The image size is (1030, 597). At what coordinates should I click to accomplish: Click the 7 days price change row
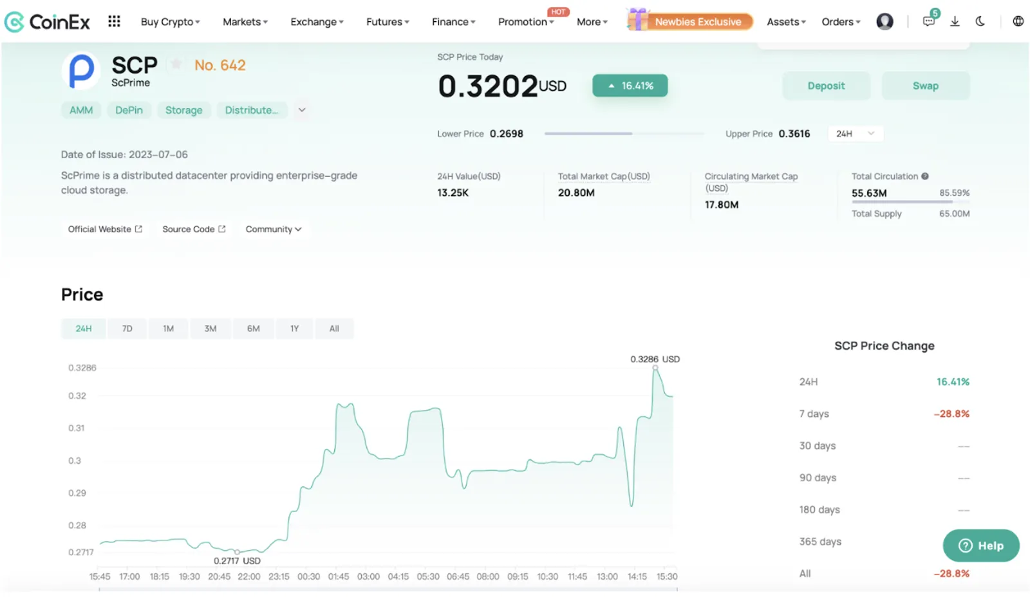pos(884,414)
